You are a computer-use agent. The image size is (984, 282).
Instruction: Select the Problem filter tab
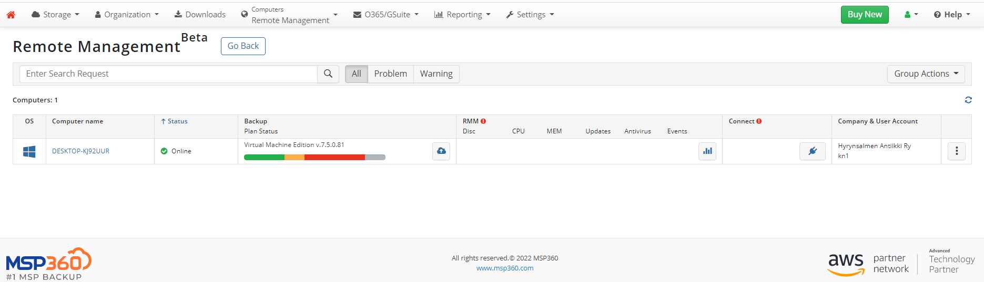tap(390, 74)
